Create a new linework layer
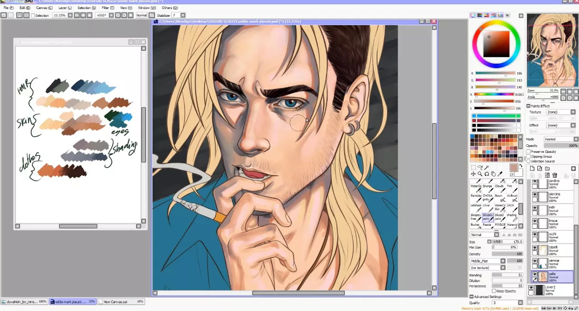Viewport: 579px width, 311px height. click(x=540, y=168)
